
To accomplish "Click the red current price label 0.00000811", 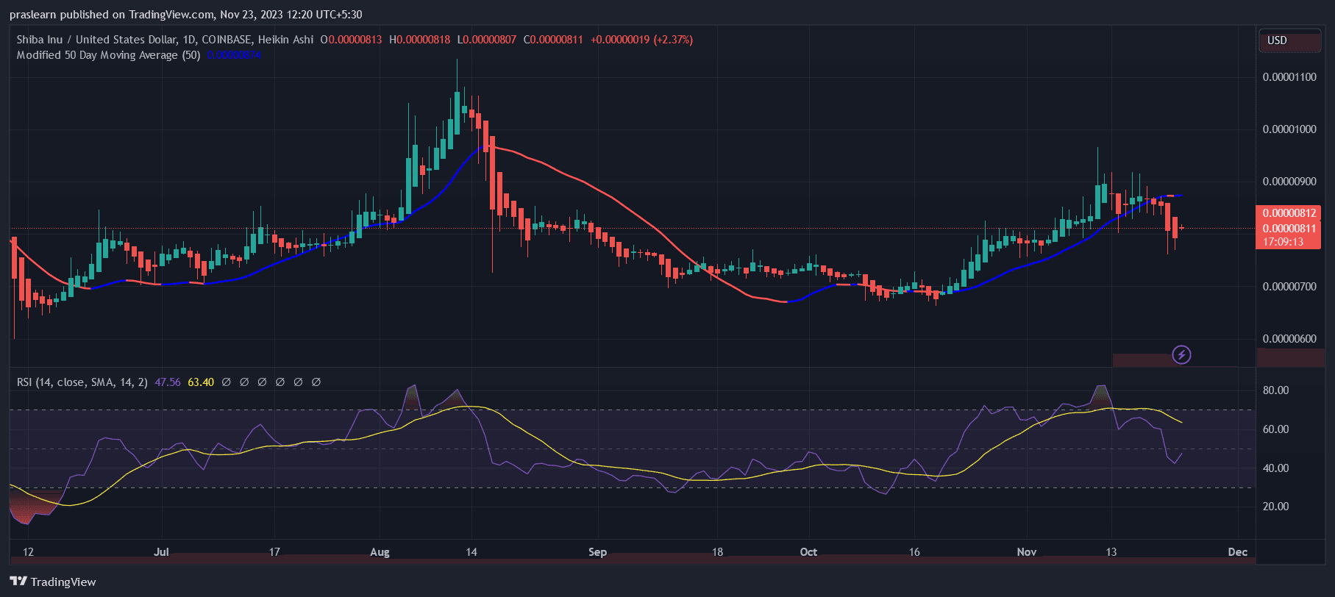I will click(x=1289, y=229).
